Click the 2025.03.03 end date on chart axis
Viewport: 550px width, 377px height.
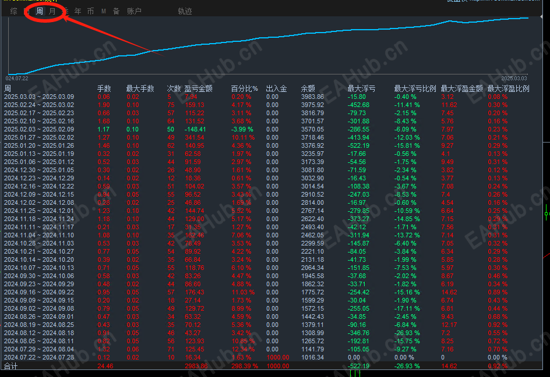pos(514,78)
